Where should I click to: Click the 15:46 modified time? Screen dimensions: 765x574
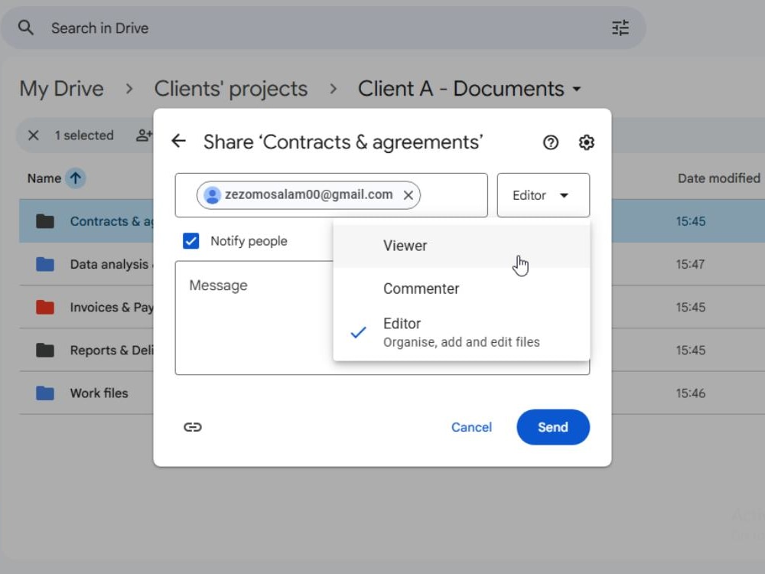click(x=690, y=393)
